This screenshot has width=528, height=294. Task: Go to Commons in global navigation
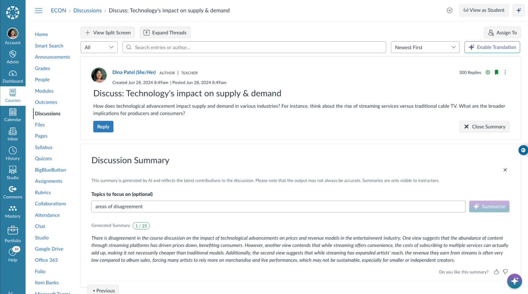tap(13, 192)
